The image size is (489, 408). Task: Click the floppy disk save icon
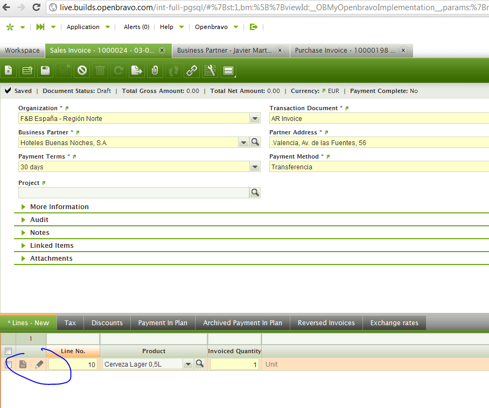(x=45, y=70)
